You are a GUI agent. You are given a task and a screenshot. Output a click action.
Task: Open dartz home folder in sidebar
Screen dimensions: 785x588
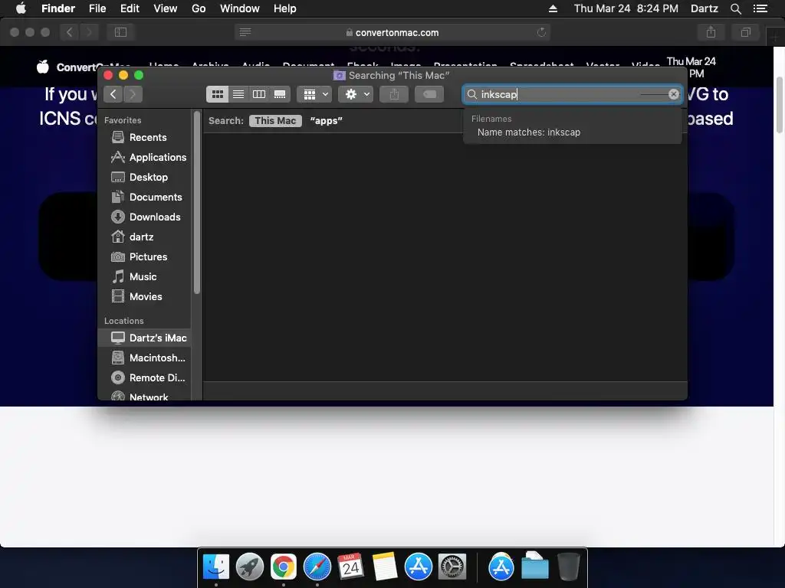tap(145, 237)
